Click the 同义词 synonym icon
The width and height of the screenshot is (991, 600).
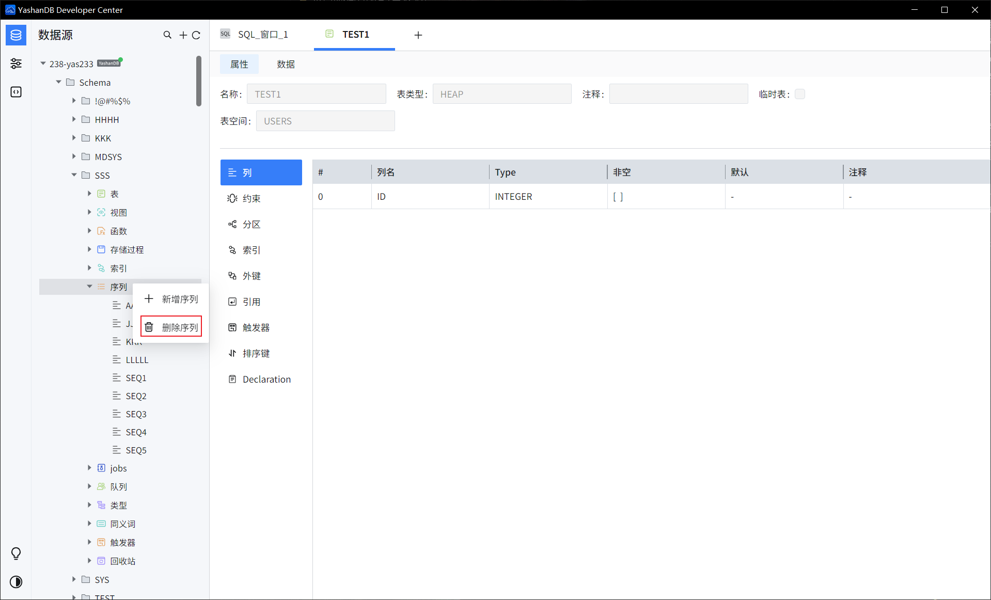pyautogui.click(x=101, y=524)
